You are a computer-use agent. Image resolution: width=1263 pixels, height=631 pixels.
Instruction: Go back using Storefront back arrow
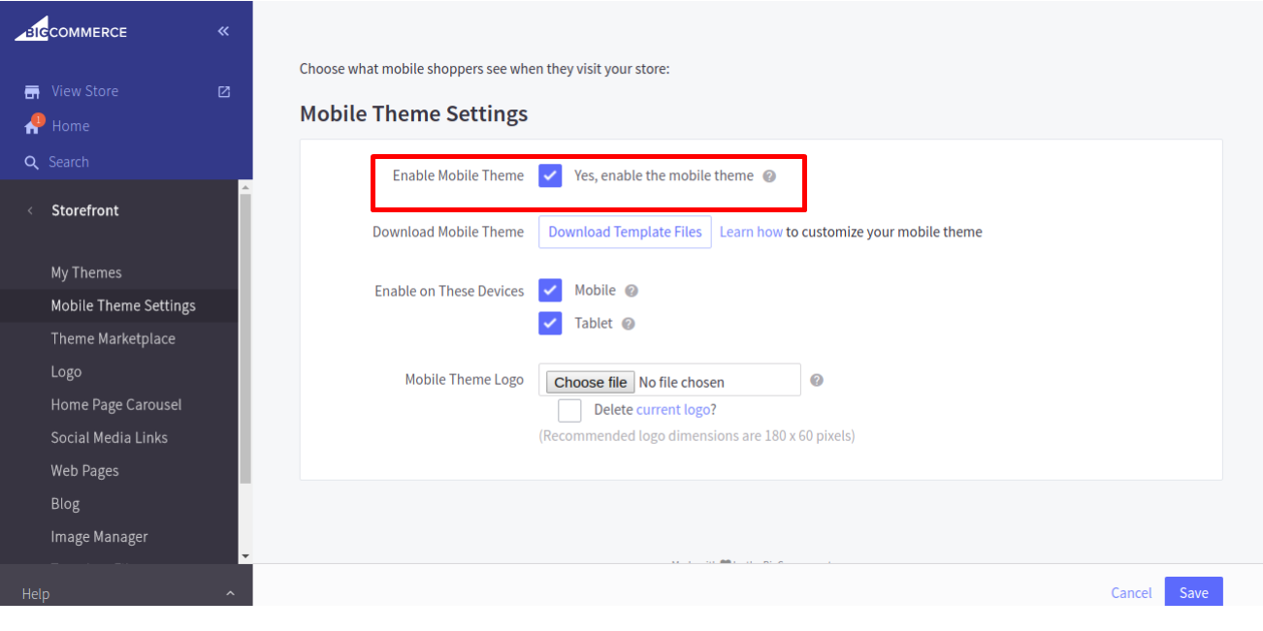tap(30, 210)
